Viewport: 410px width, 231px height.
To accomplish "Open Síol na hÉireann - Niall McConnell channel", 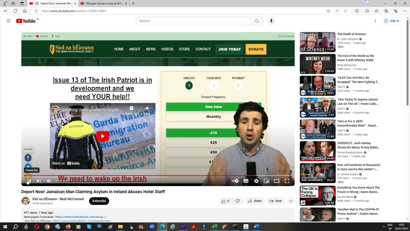I will click(x=58, y=199).
